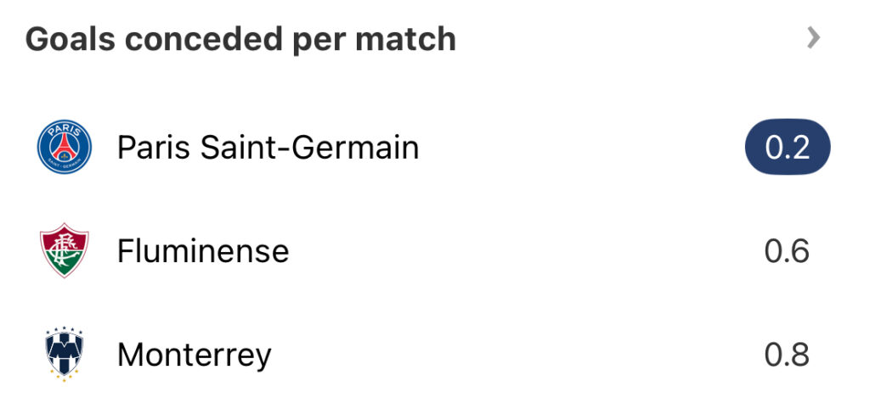Viewport: 870px width, 409px height.
Task: Tap Fluminense's 0.6 goals conceded value
Action: (x=787, y=251)
